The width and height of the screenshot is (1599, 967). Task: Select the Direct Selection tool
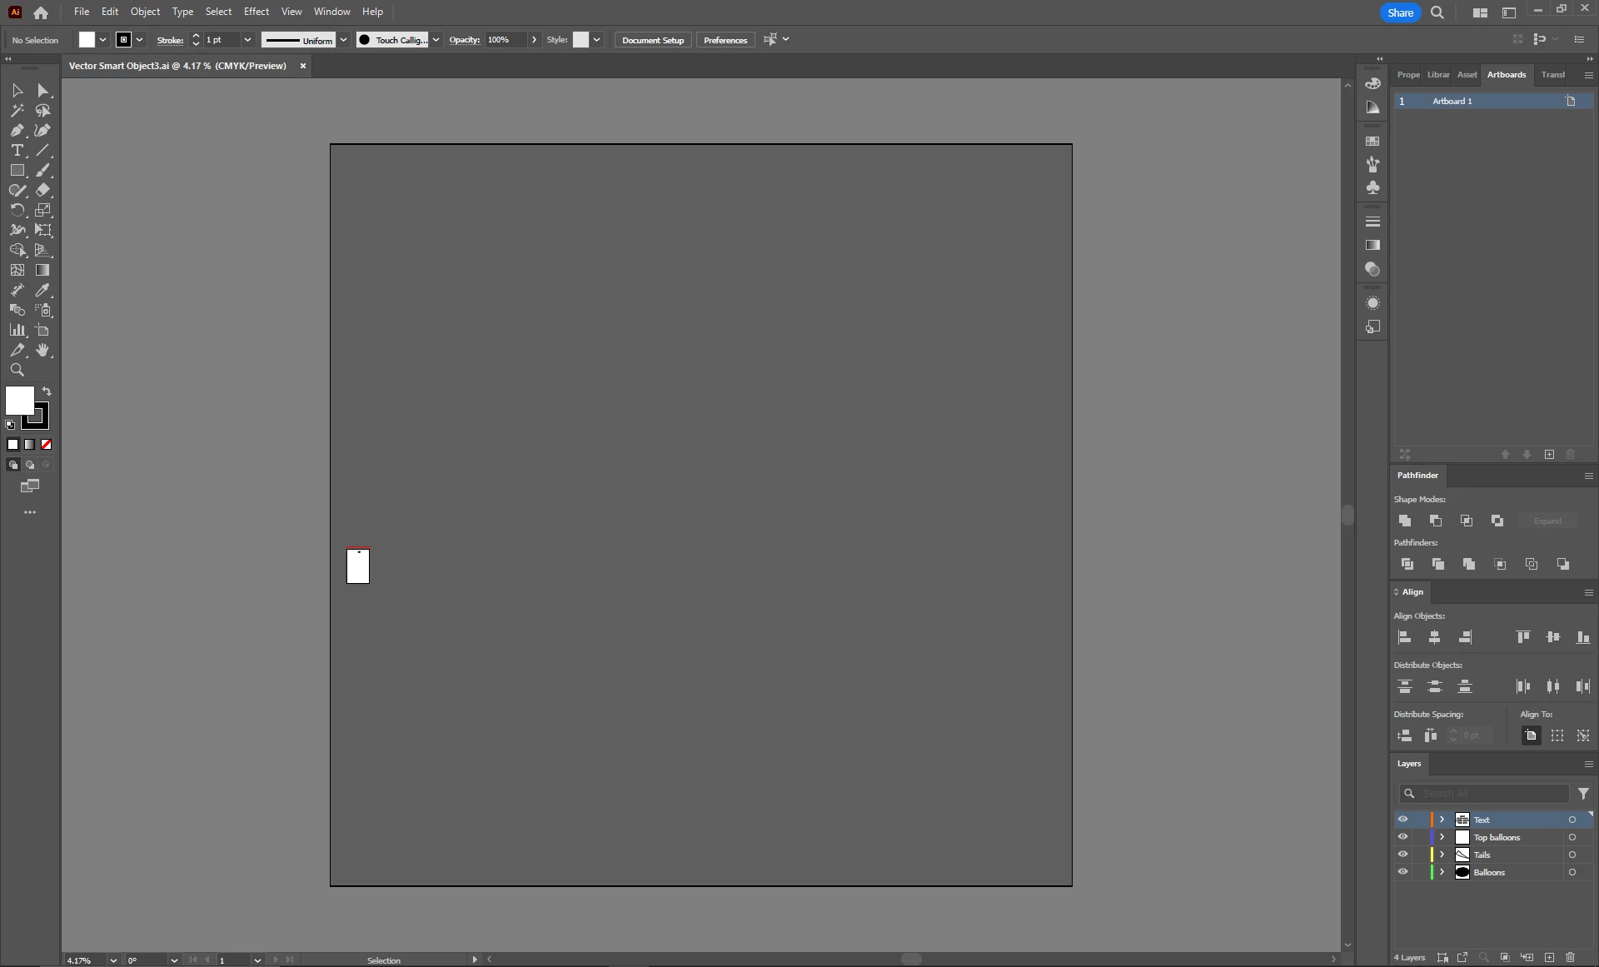tap(42, 90)
